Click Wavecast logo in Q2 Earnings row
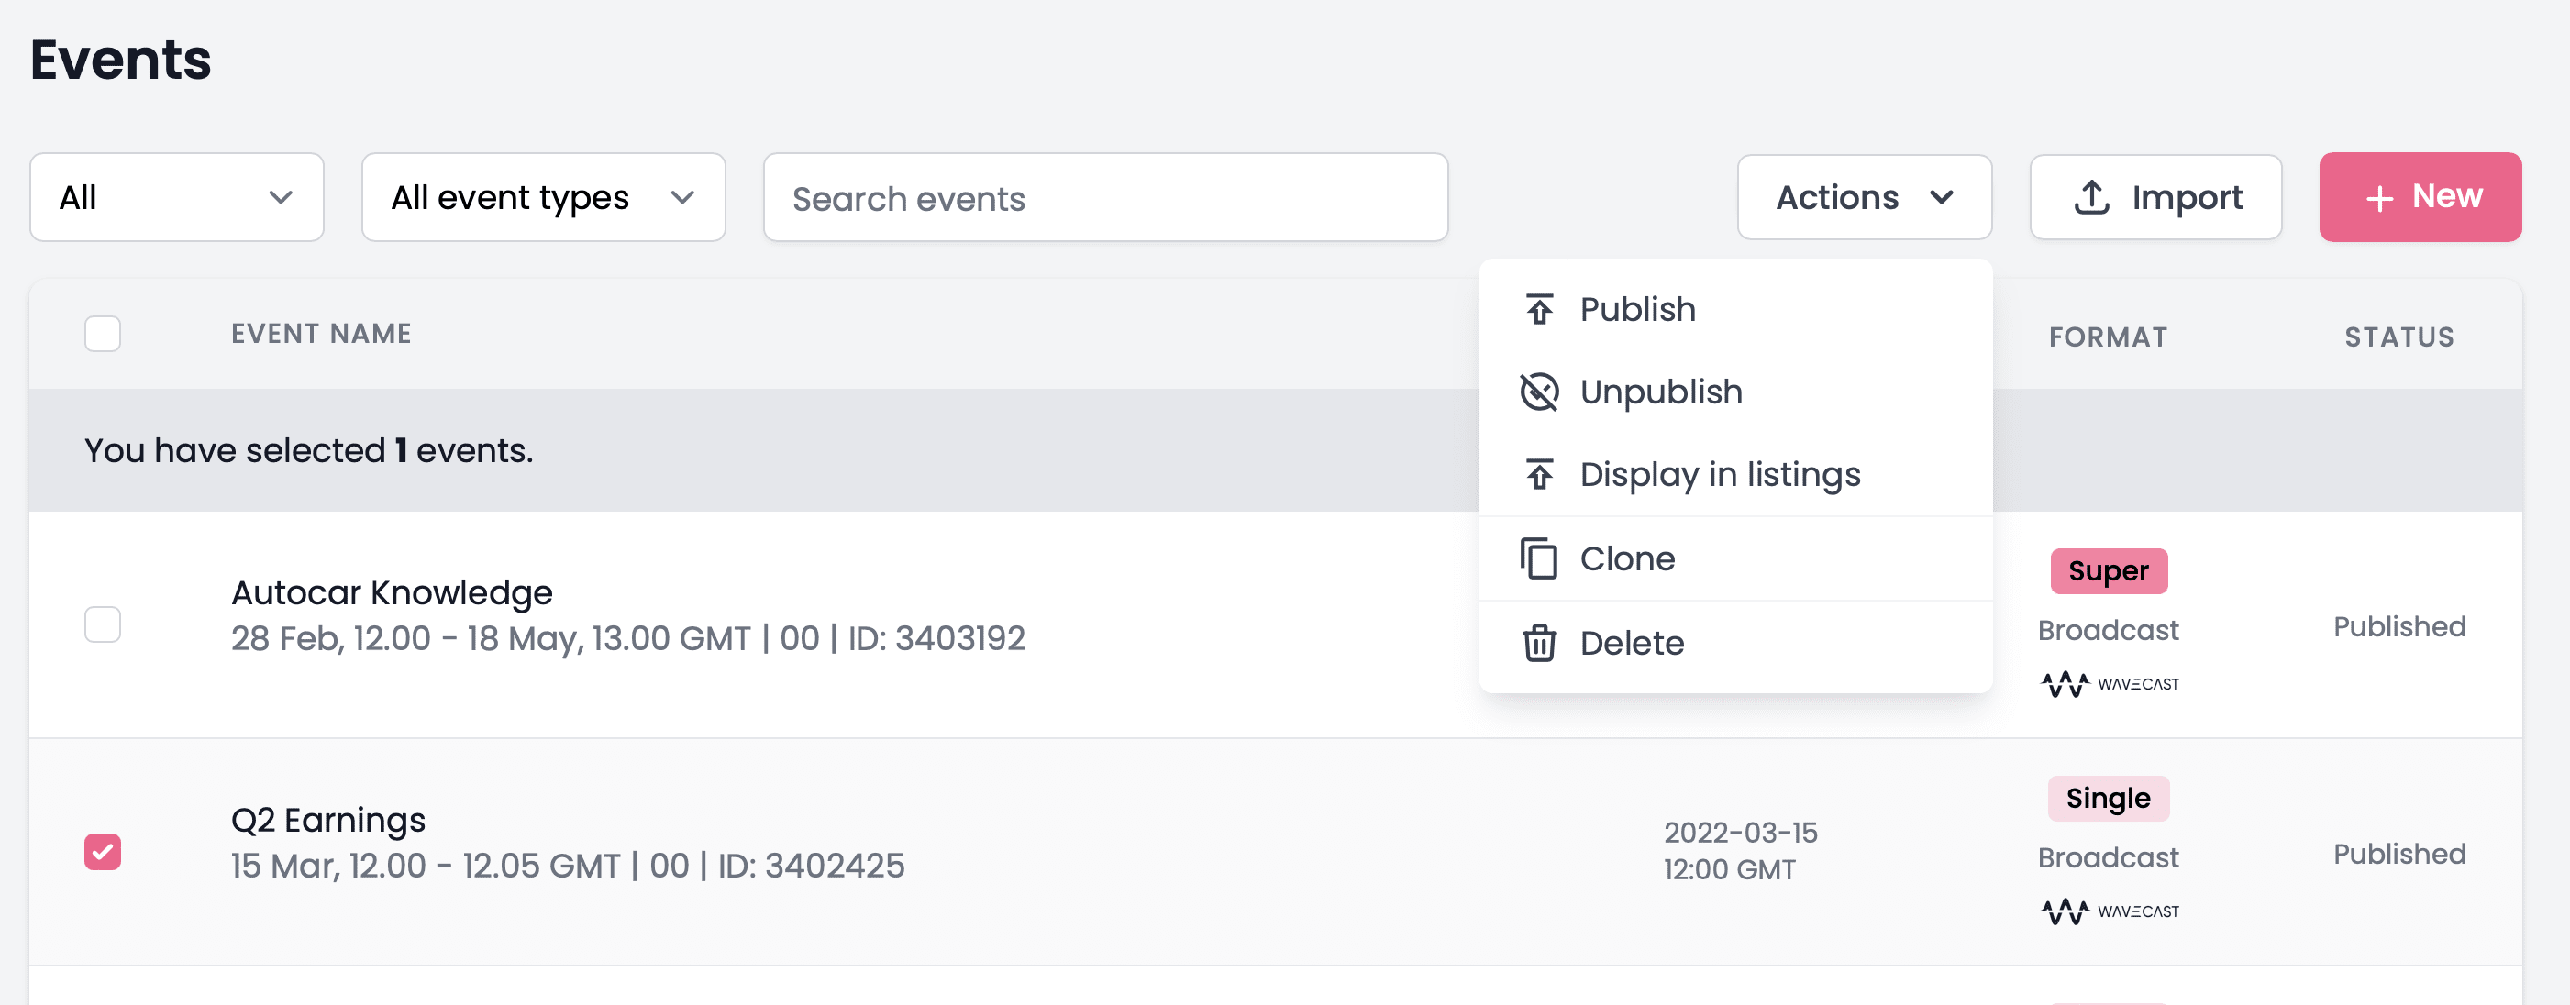The width and height of the screenshot is (2570, 1005). (2109, 911)
